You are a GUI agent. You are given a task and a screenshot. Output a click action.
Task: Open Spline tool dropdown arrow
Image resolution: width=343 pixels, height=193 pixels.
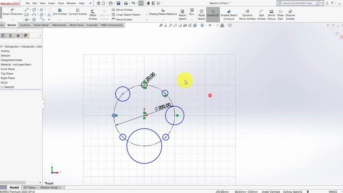45,10
